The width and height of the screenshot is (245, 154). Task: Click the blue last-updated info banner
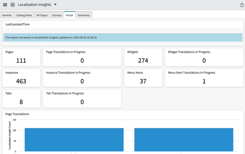(123, 37)
